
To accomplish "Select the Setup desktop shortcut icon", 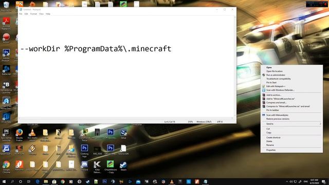I will point(123,134).
